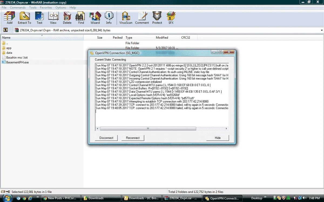Viewport: 324px width, 202px height.
Task: Switch to the OpenVPN Connection taskbar button
Action: (x=223, y=198)
